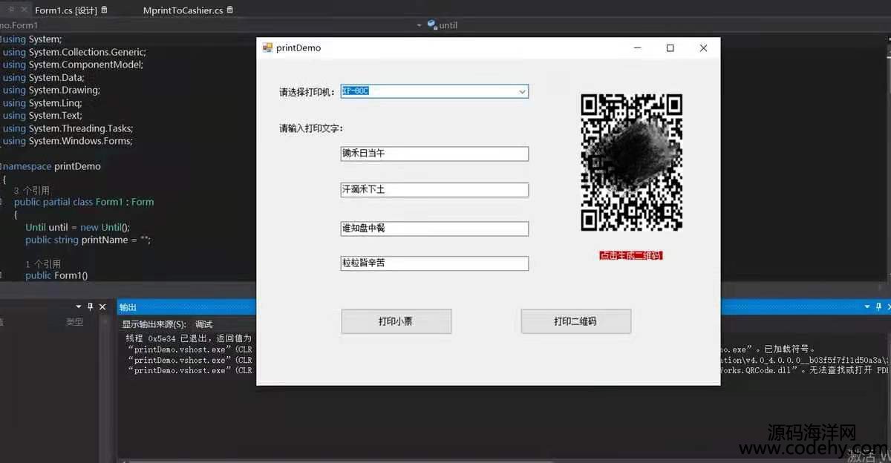This screenshot has height=463, width=891.
Task: Click the text field containing 锄禾日当午
Action: point(434,154)
